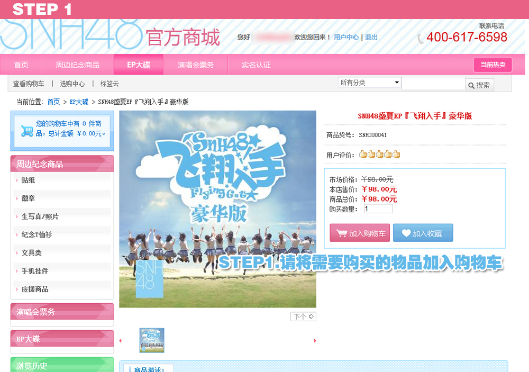Open the 所有分类 category dropdown

pyautogui.click(x=369, y=83)
